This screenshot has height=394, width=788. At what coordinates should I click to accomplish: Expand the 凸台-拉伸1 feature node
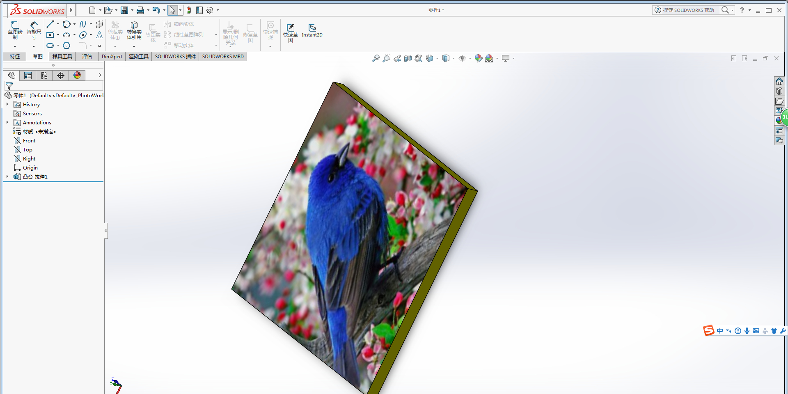coord(7,177)
